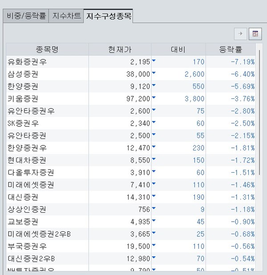Switch to the 비중/등락률 tab
Screen dimensions: 267x275
point(26,16)
